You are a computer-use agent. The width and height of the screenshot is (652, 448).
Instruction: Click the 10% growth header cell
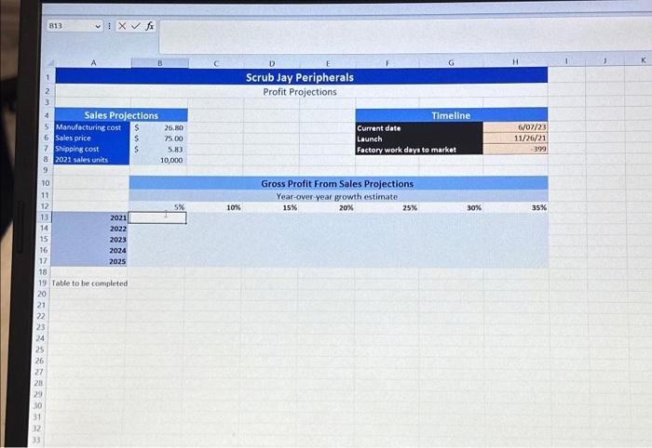(214, 207)
